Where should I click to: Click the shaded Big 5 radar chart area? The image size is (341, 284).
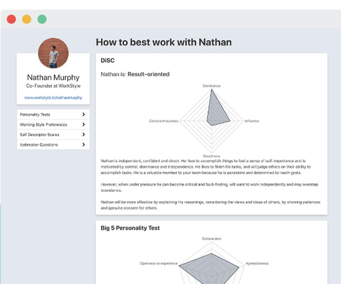[x=210, y=269]
